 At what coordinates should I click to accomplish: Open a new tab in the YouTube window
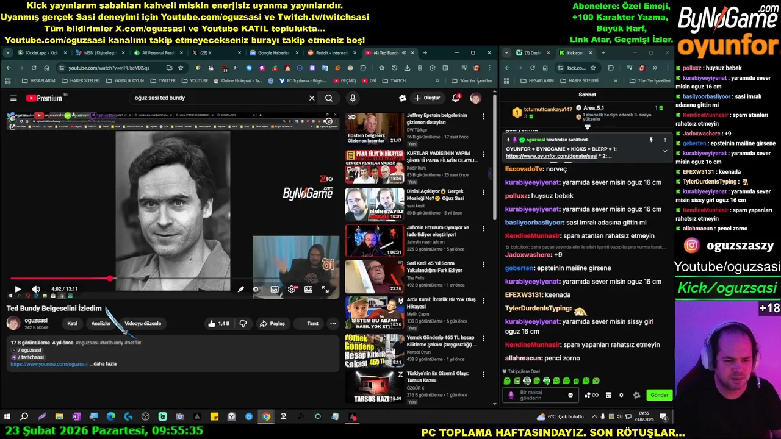pos(425,53)
